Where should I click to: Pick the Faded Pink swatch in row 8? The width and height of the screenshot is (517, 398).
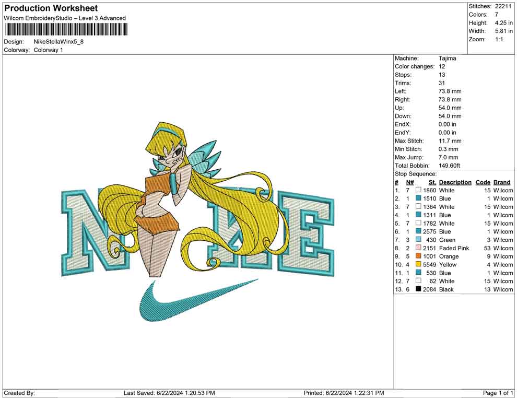[418, 248]
